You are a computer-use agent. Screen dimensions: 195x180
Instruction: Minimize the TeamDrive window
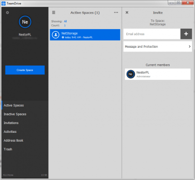coord(172,3)
